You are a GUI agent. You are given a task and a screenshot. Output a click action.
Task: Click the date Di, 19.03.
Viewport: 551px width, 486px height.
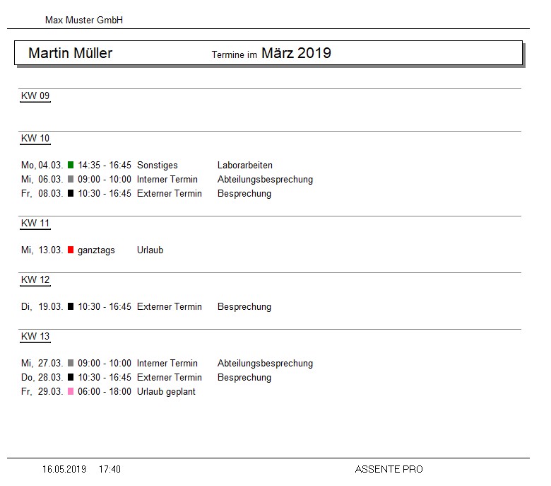click(42, 306)
